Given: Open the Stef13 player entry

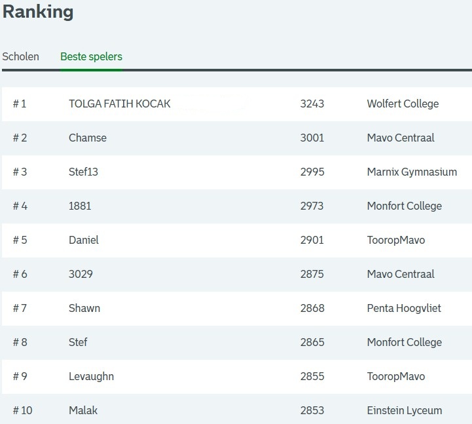Looking at the screenshot, I should 83,172.
